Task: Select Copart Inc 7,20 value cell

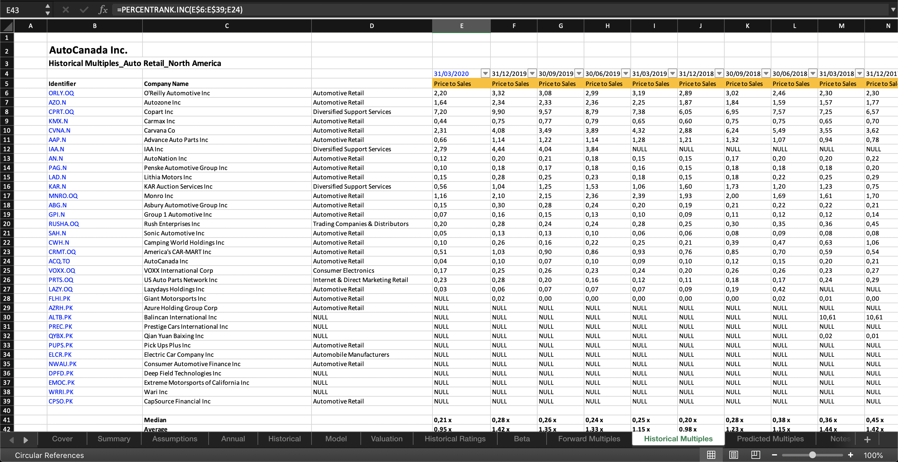Action: pyautogui.click(x=461, y=112)
